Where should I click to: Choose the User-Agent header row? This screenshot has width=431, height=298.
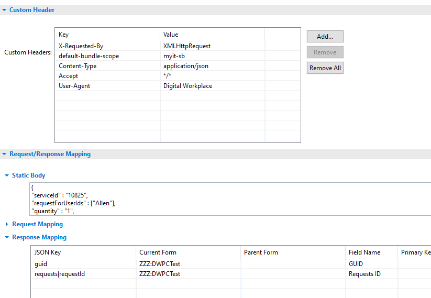pos(74,86)
